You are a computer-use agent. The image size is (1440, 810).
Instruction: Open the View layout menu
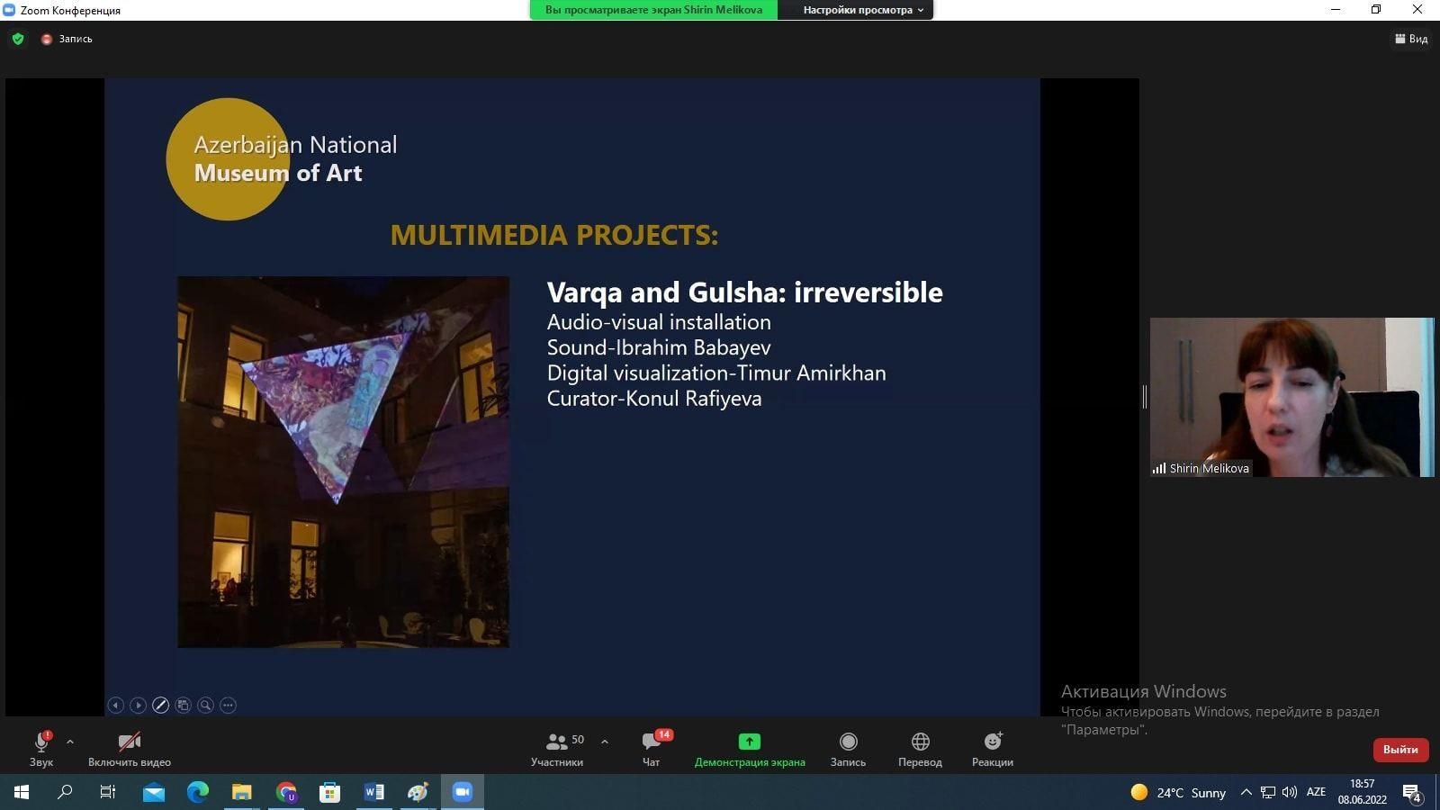coord(1411,39)
